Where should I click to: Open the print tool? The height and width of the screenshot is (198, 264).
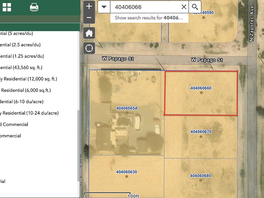34,7
